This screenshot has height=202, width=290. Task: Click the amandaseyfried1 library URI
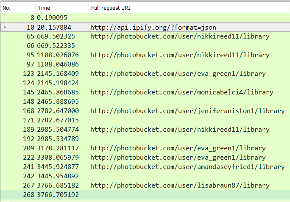point(187,167)
